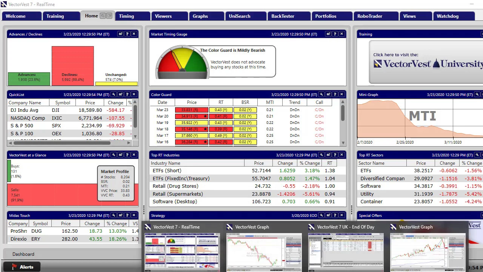Select the DJ Indu Avg row
This screenshot has height=272, width=483.
(70, 110)
